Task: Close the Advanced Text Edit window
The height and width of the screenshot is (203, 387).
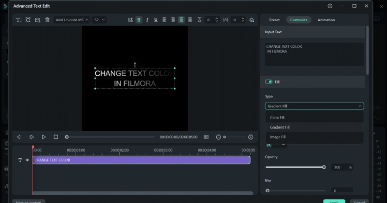Action: tap(366, 6)
